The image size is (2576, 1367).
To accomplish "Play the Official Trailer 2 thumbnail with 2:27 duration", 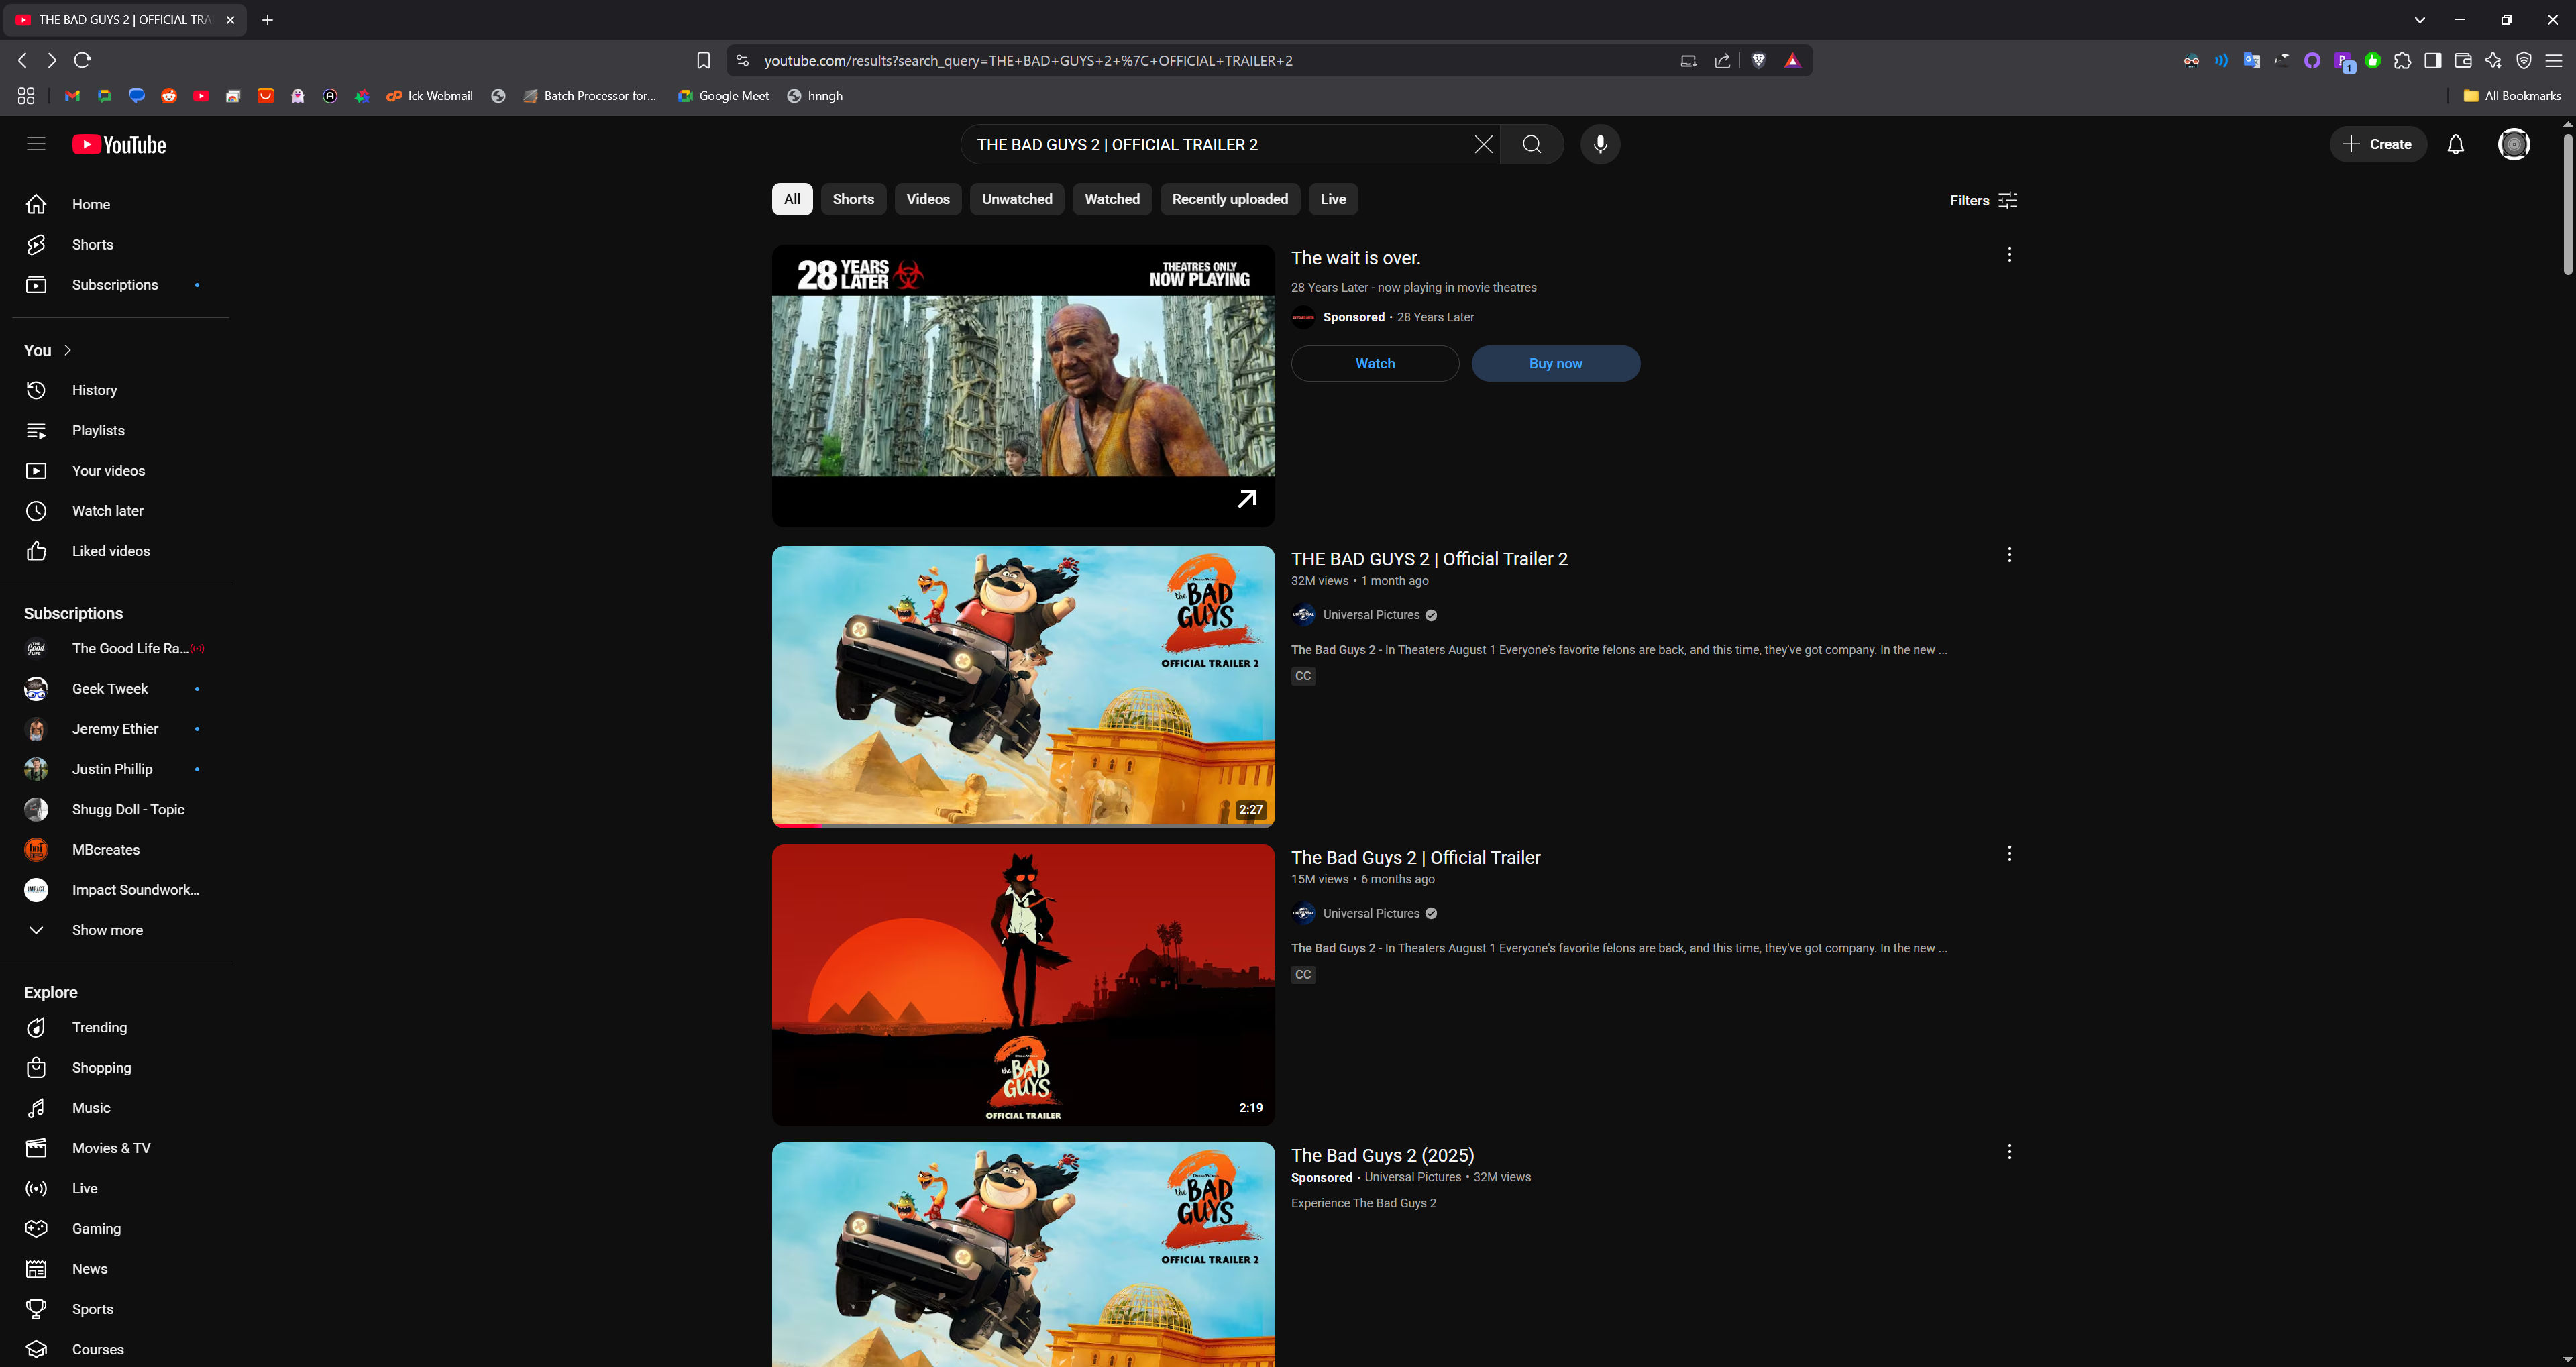I will click(x=1023, y=686).
